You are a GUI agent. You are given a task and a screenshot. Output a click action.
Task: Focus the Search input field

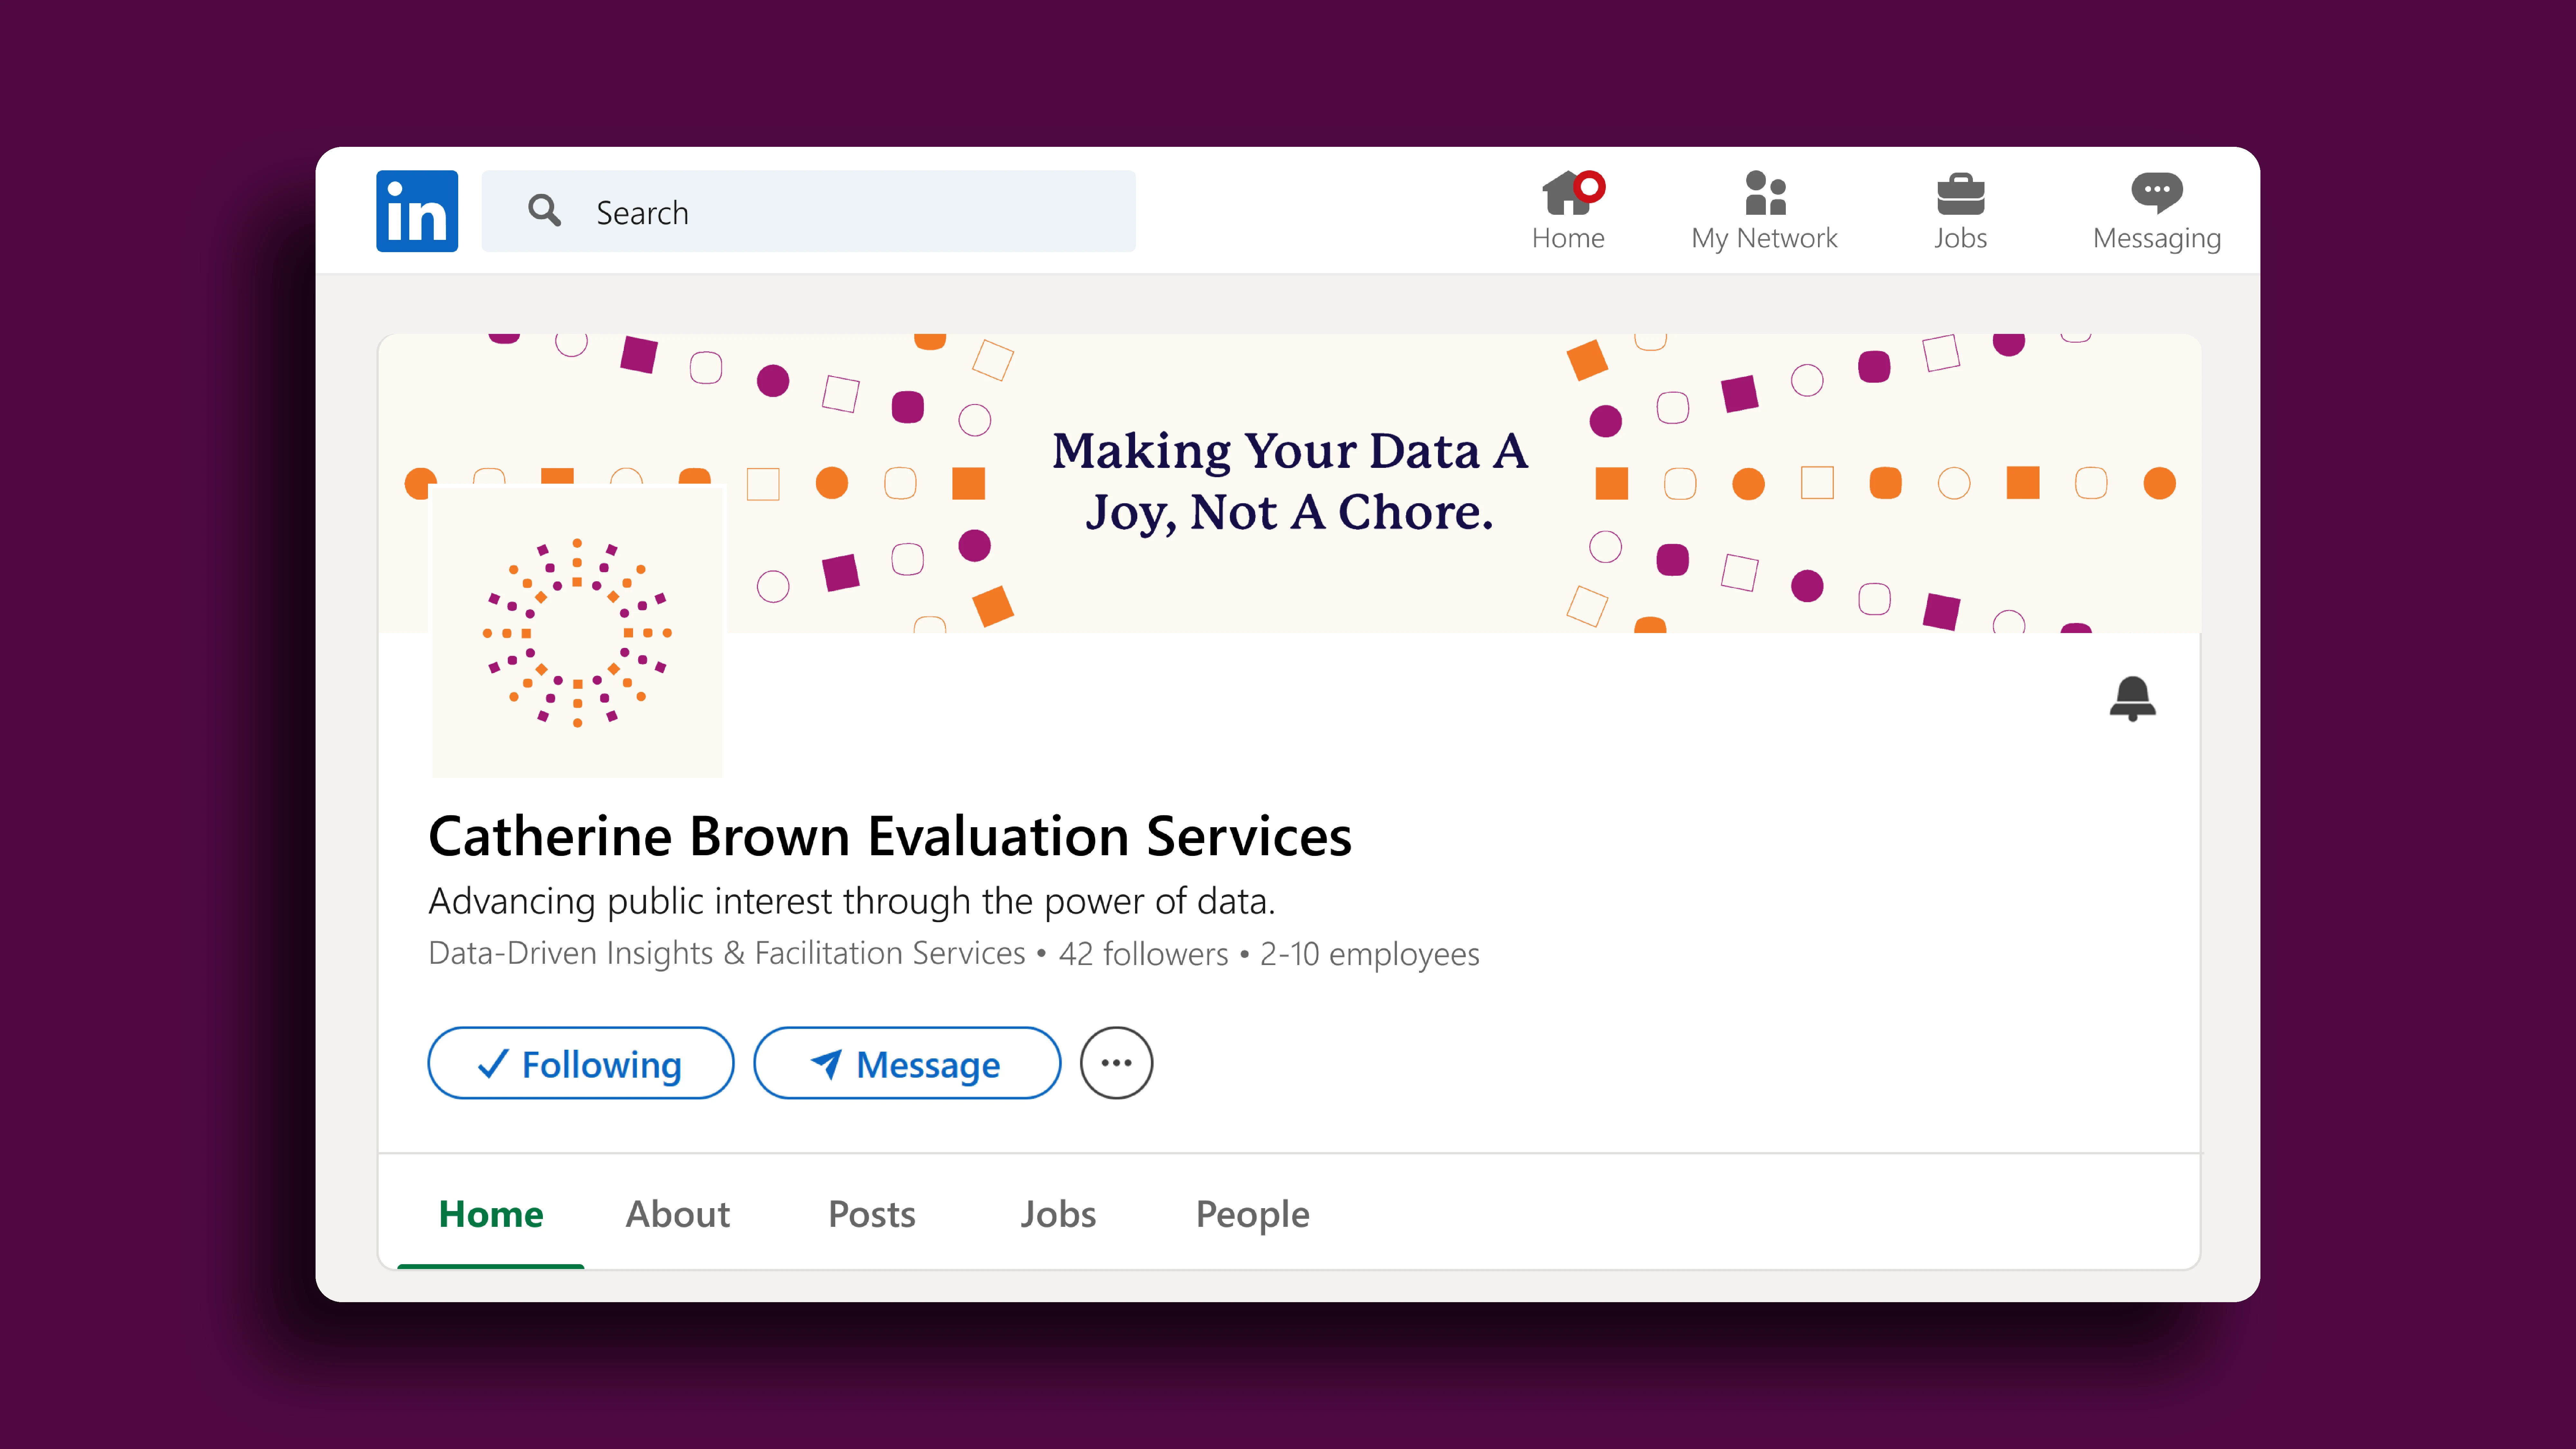pyautogui.click(x=808, y=211)
